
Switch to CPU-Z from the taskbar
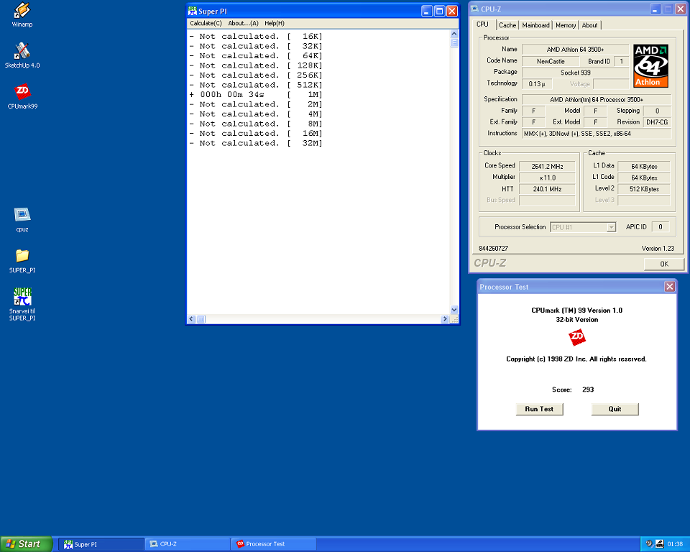(x=188, y=544)
